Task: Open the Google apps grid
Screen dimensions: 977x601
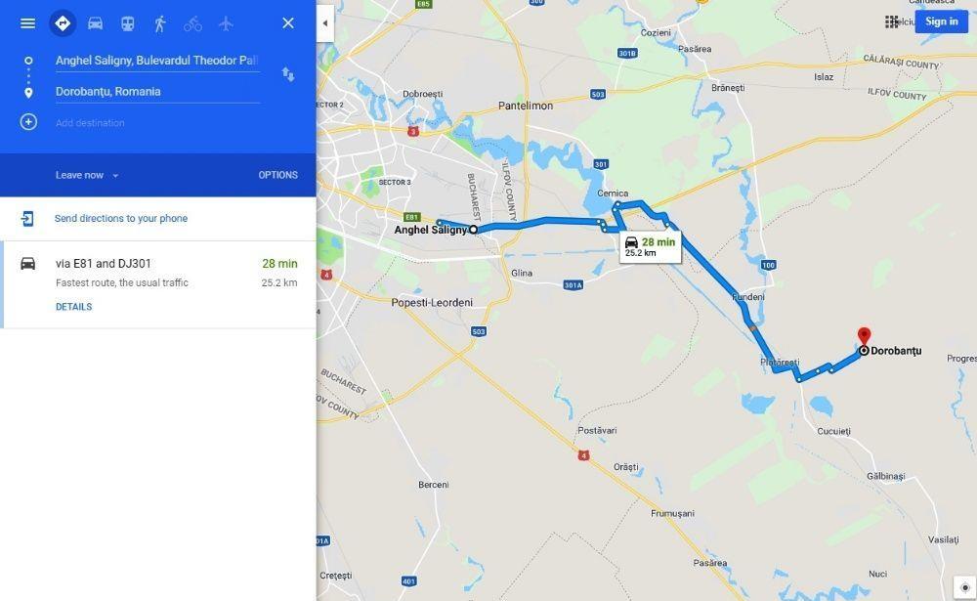Action: pyautogui.click(x=892, y=21)
